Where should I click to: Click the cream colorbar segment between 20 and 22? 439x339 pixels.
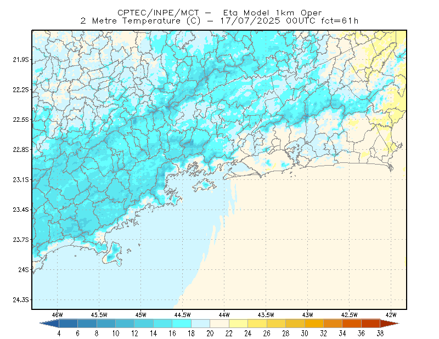coord(219,324)
